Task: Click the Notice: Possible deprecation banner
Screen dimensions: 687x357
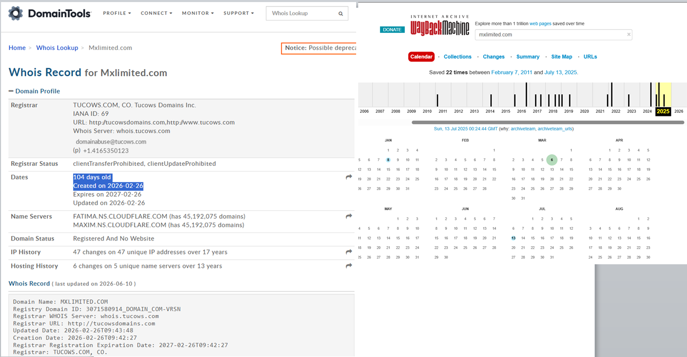Action: click(319, 48)
